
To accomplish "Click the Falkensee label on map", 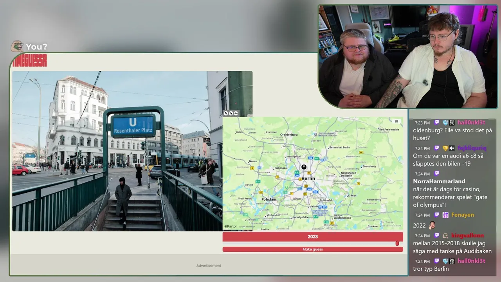I will click(x=281, y=168).
